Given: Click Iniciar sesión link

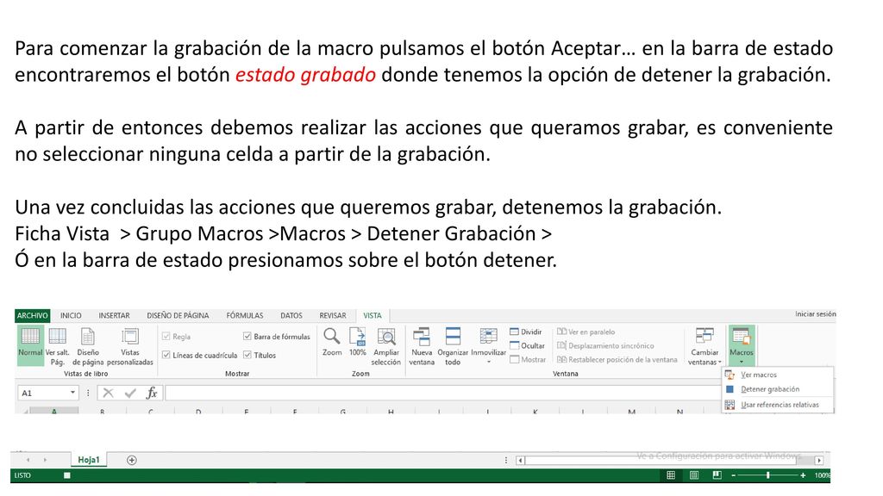Looking at the screenshot, I should pyautogui.click(x=816, y=313).
